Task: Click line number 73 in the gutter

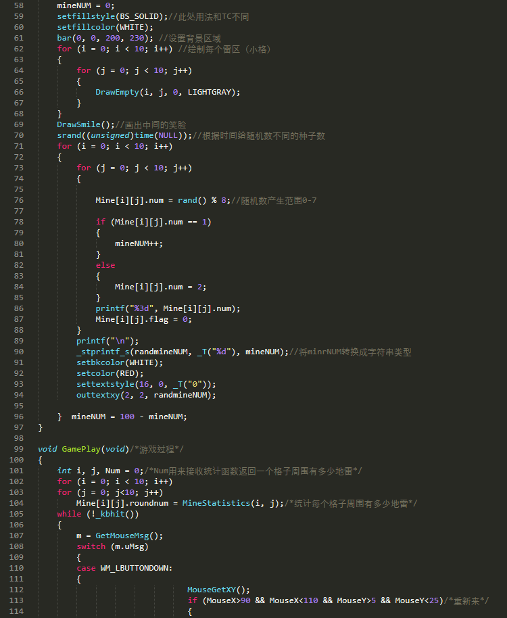Action: [x=18, y=168]
